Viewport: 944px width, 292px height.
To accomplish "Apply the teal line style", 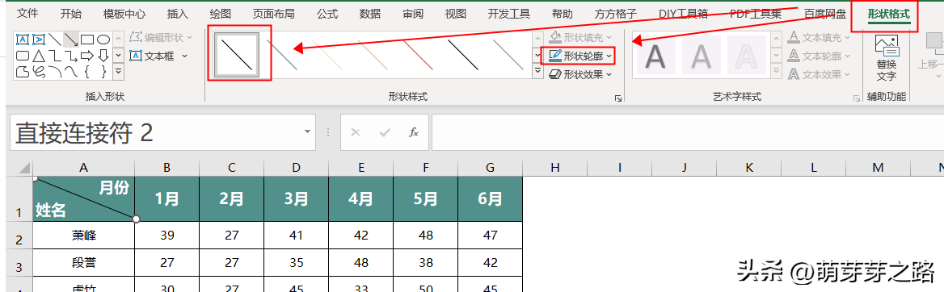I will point(283,56).
